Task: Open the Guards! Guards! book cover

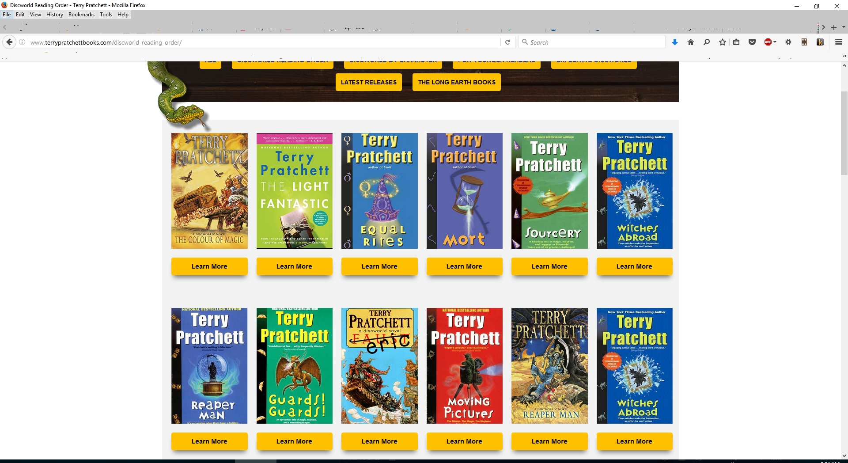Action: click(x=294, y=366)
